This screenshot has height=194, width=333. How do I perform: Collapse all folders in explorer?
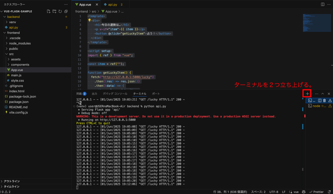pos(66,11)
